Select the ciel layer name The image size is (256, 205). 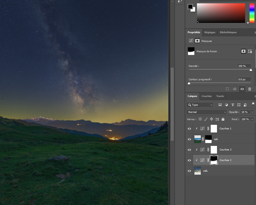point(205,171)
